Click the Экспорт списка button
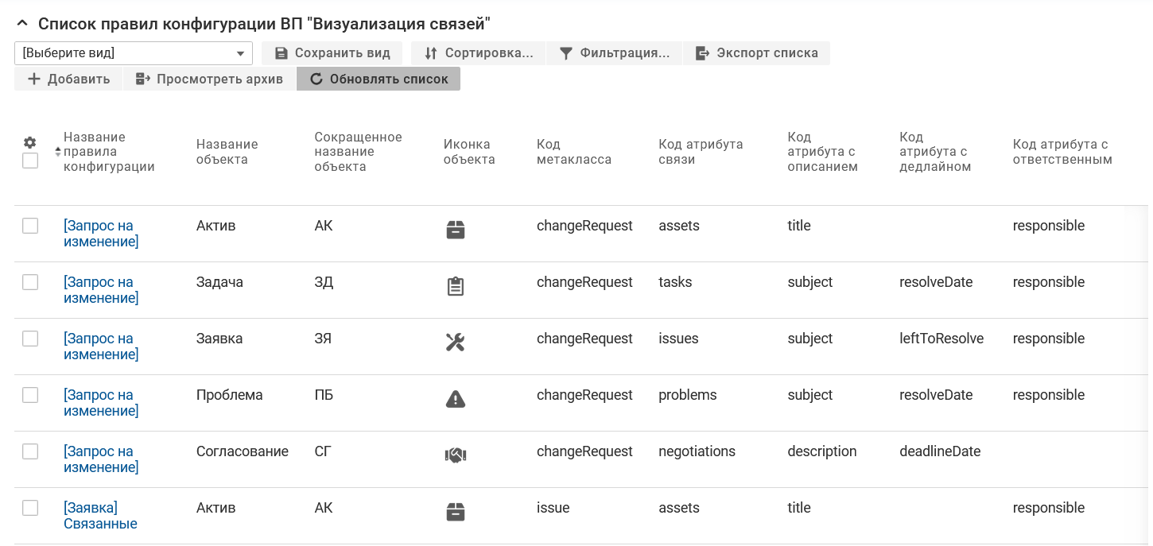Screen dimensions: 1153x546 point(756,53)
